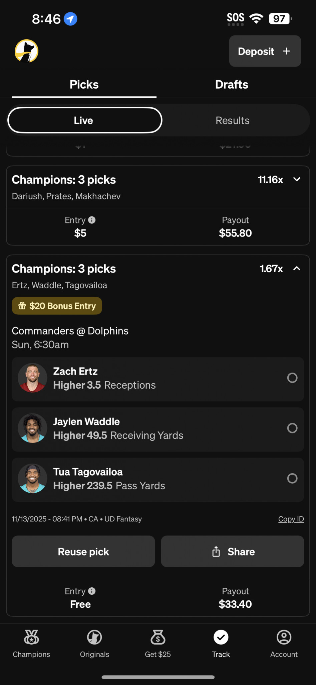Switch to the Results view
The height and width of the screenshot is (685, 316).
[x=233, y=120]
